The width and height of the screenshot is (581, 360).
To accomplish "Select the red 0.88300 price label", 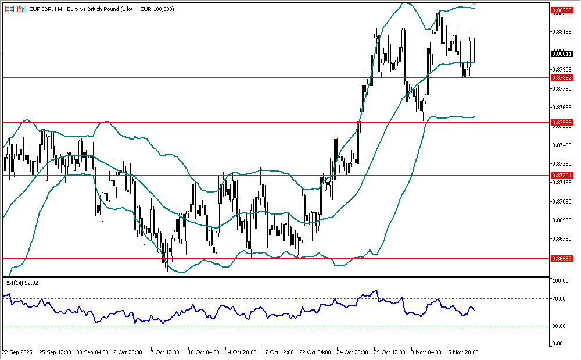I will coord(562,10).
